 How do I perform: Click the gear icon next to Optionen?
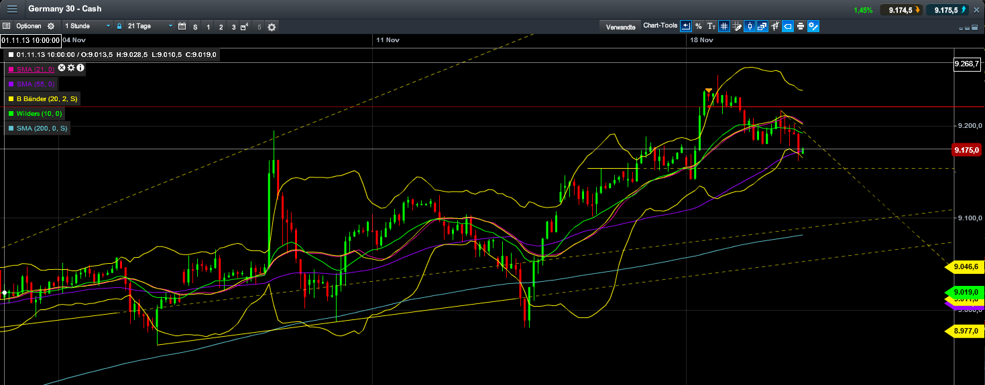(51, 27)
